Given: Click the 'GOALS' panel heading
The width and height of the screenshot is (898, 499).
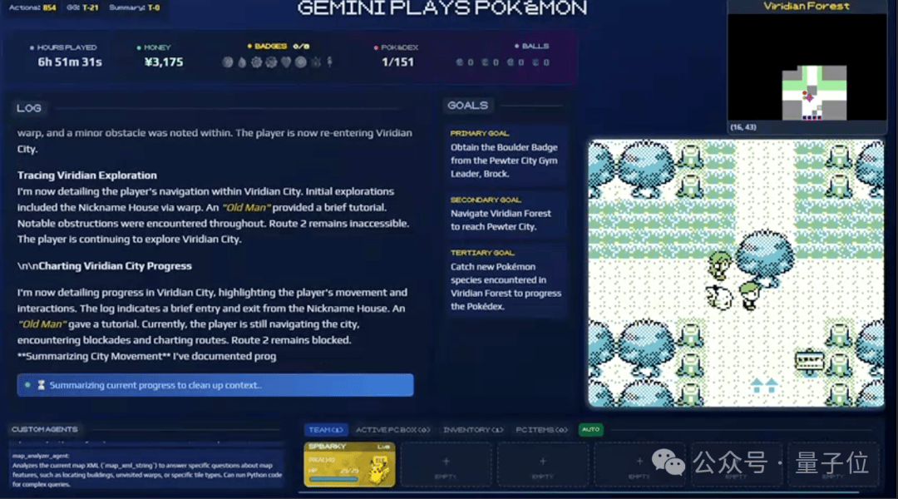Looking at the screenshot, I should coord(468,106).
